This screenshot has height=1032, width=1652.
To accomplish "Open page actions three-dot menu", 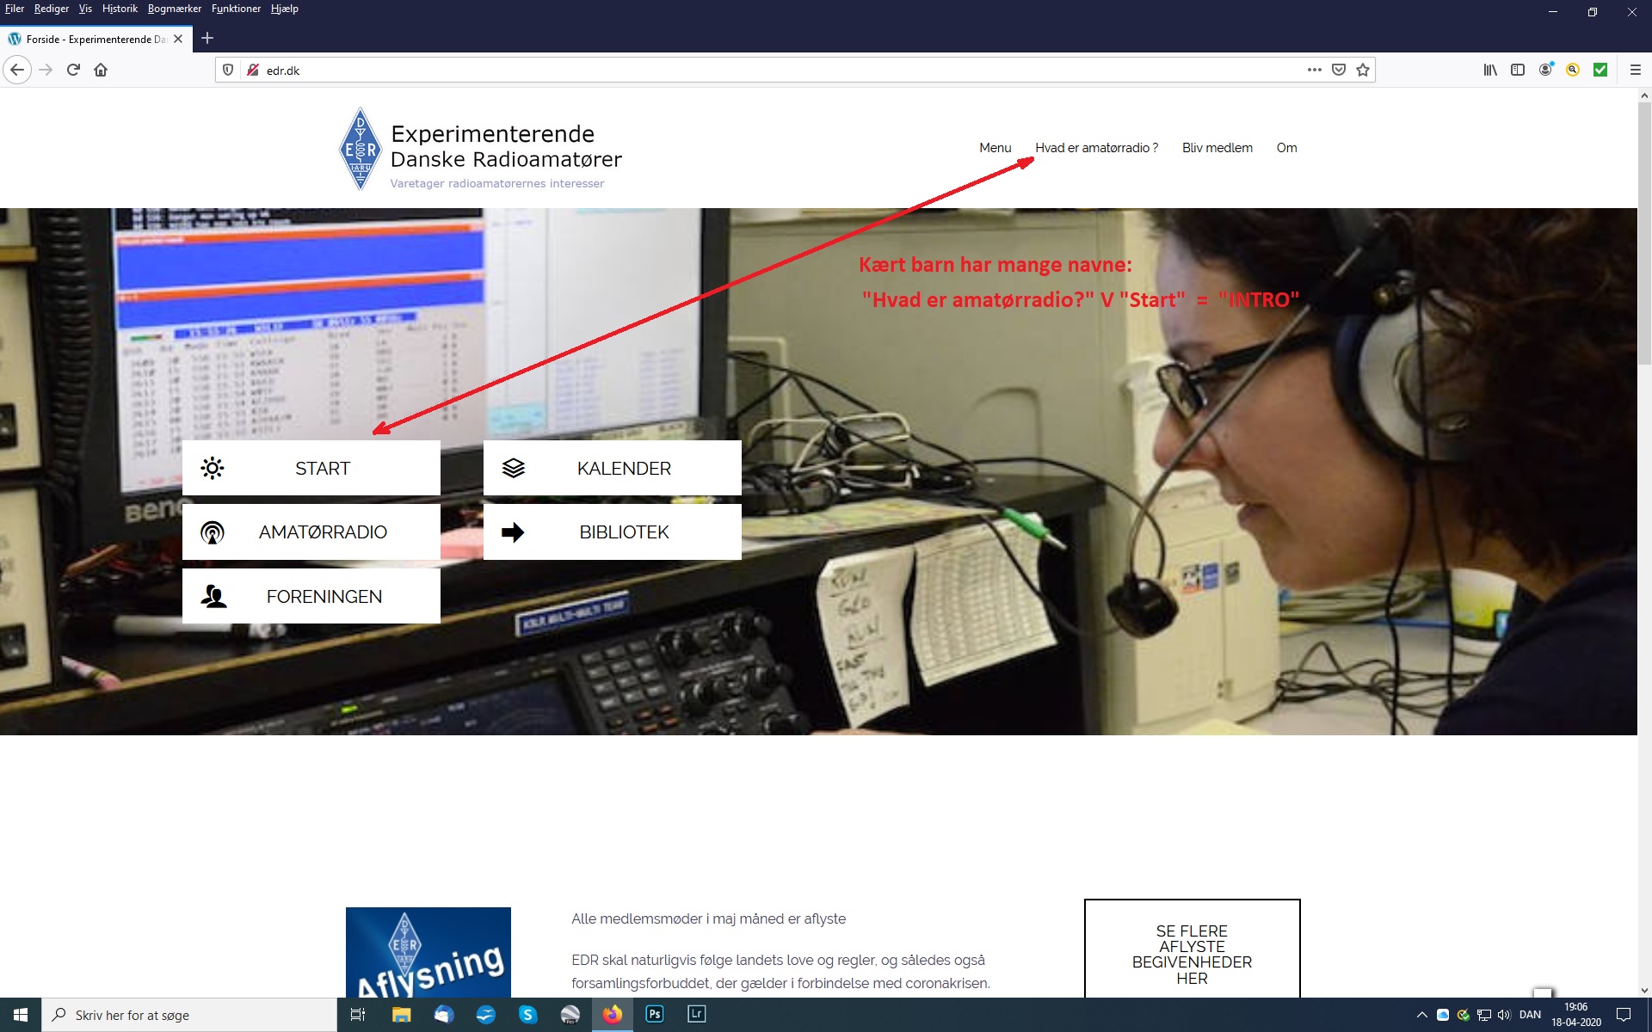I will point(1314,70).
